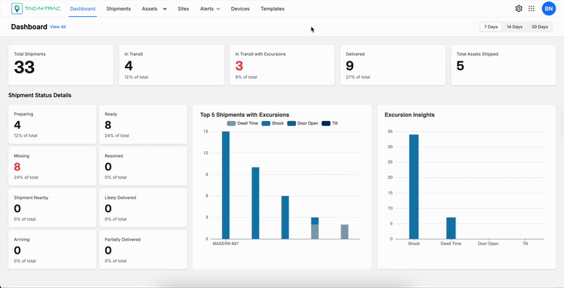Image resolution: width=564 pixels, height=288 pixels.
Task: Select the 7 Days range
Action: [491, 27]
